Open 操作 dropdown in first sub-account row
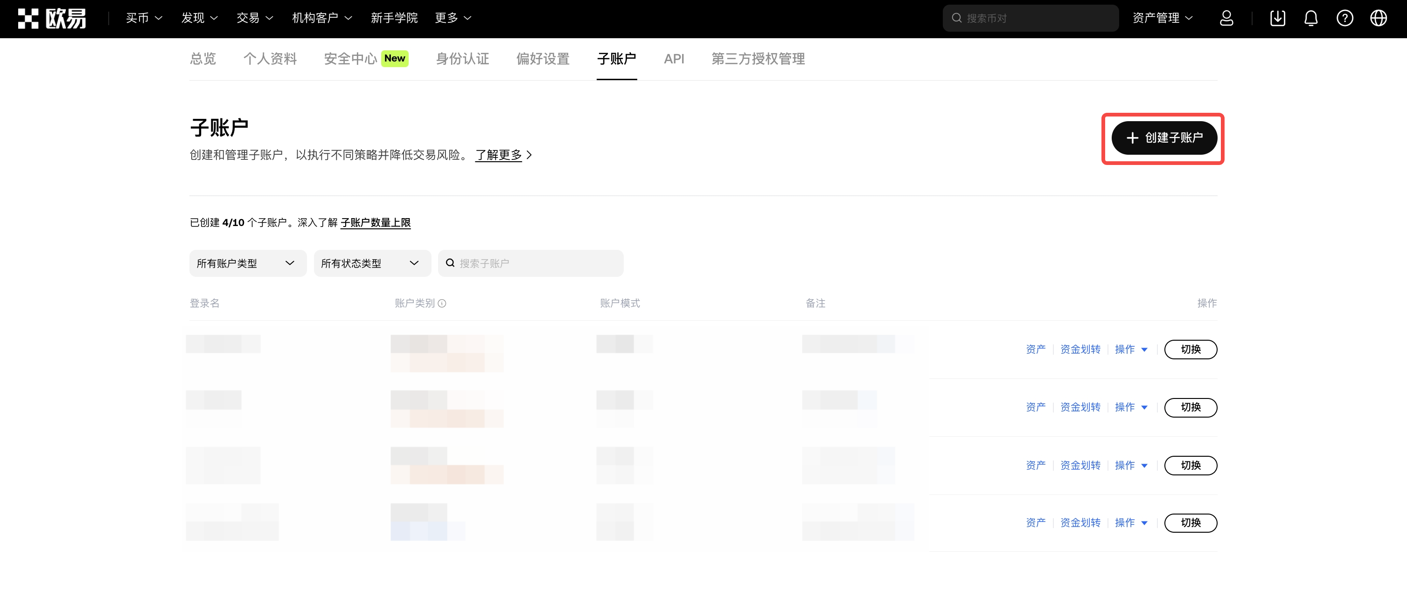 1131,350
